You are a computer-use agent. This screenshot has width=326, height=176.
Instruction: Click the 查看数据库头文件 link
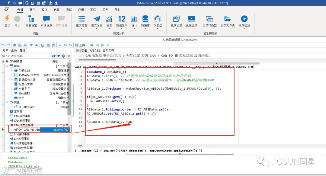click(58, 80)
